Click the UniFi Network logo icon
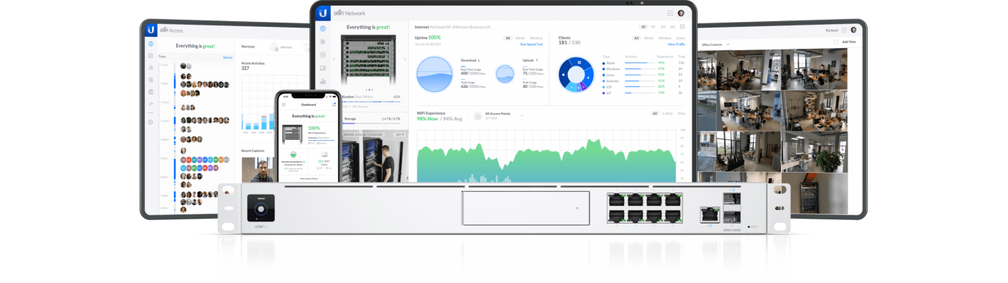Image resolution: width=1008 pixels, height=283 pixels. pyautogui.click(x=323, y=13)
